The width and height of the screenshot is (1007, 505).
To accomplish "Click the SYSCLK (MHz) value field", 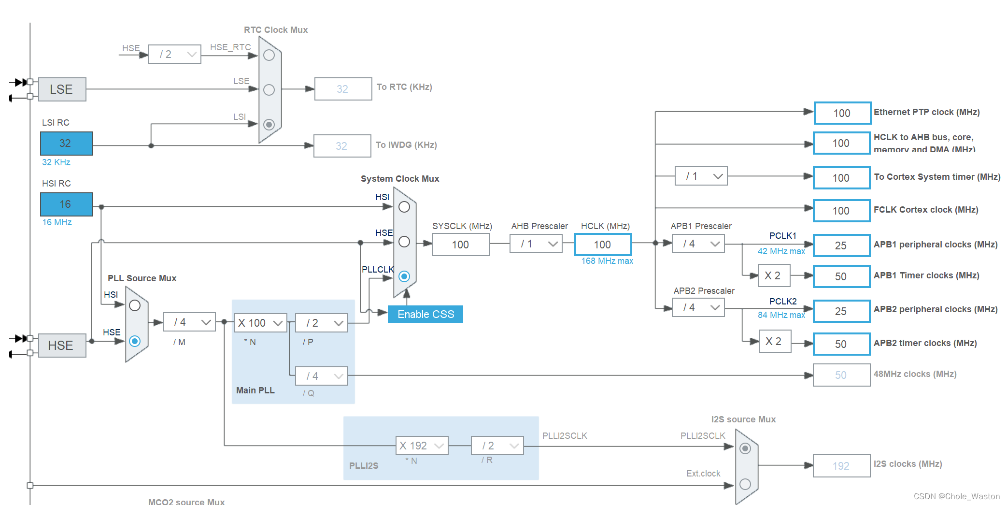I will pyautogui.click(x=461, y=245).
